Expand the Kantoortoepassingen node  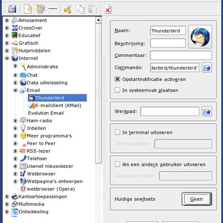click(x=7, y=196)
